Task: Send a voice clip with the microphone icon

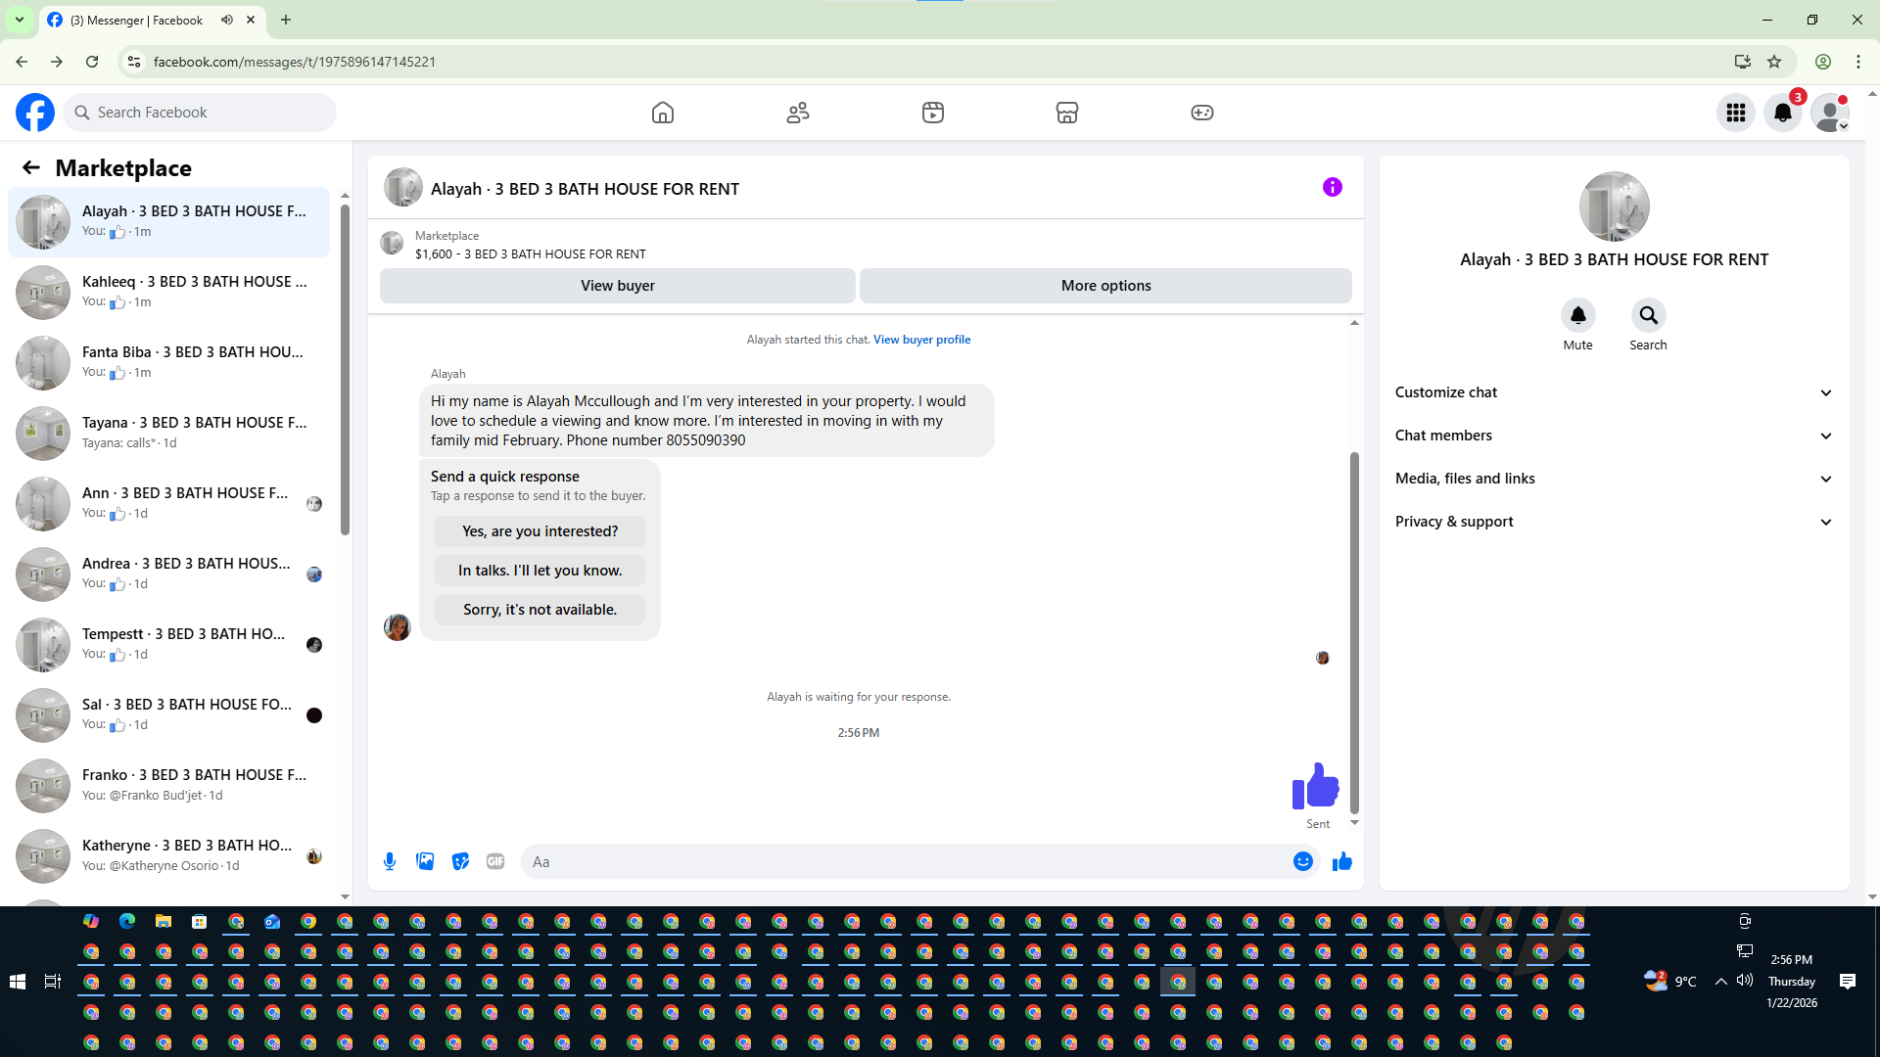Action: click(x=390, y=861)
